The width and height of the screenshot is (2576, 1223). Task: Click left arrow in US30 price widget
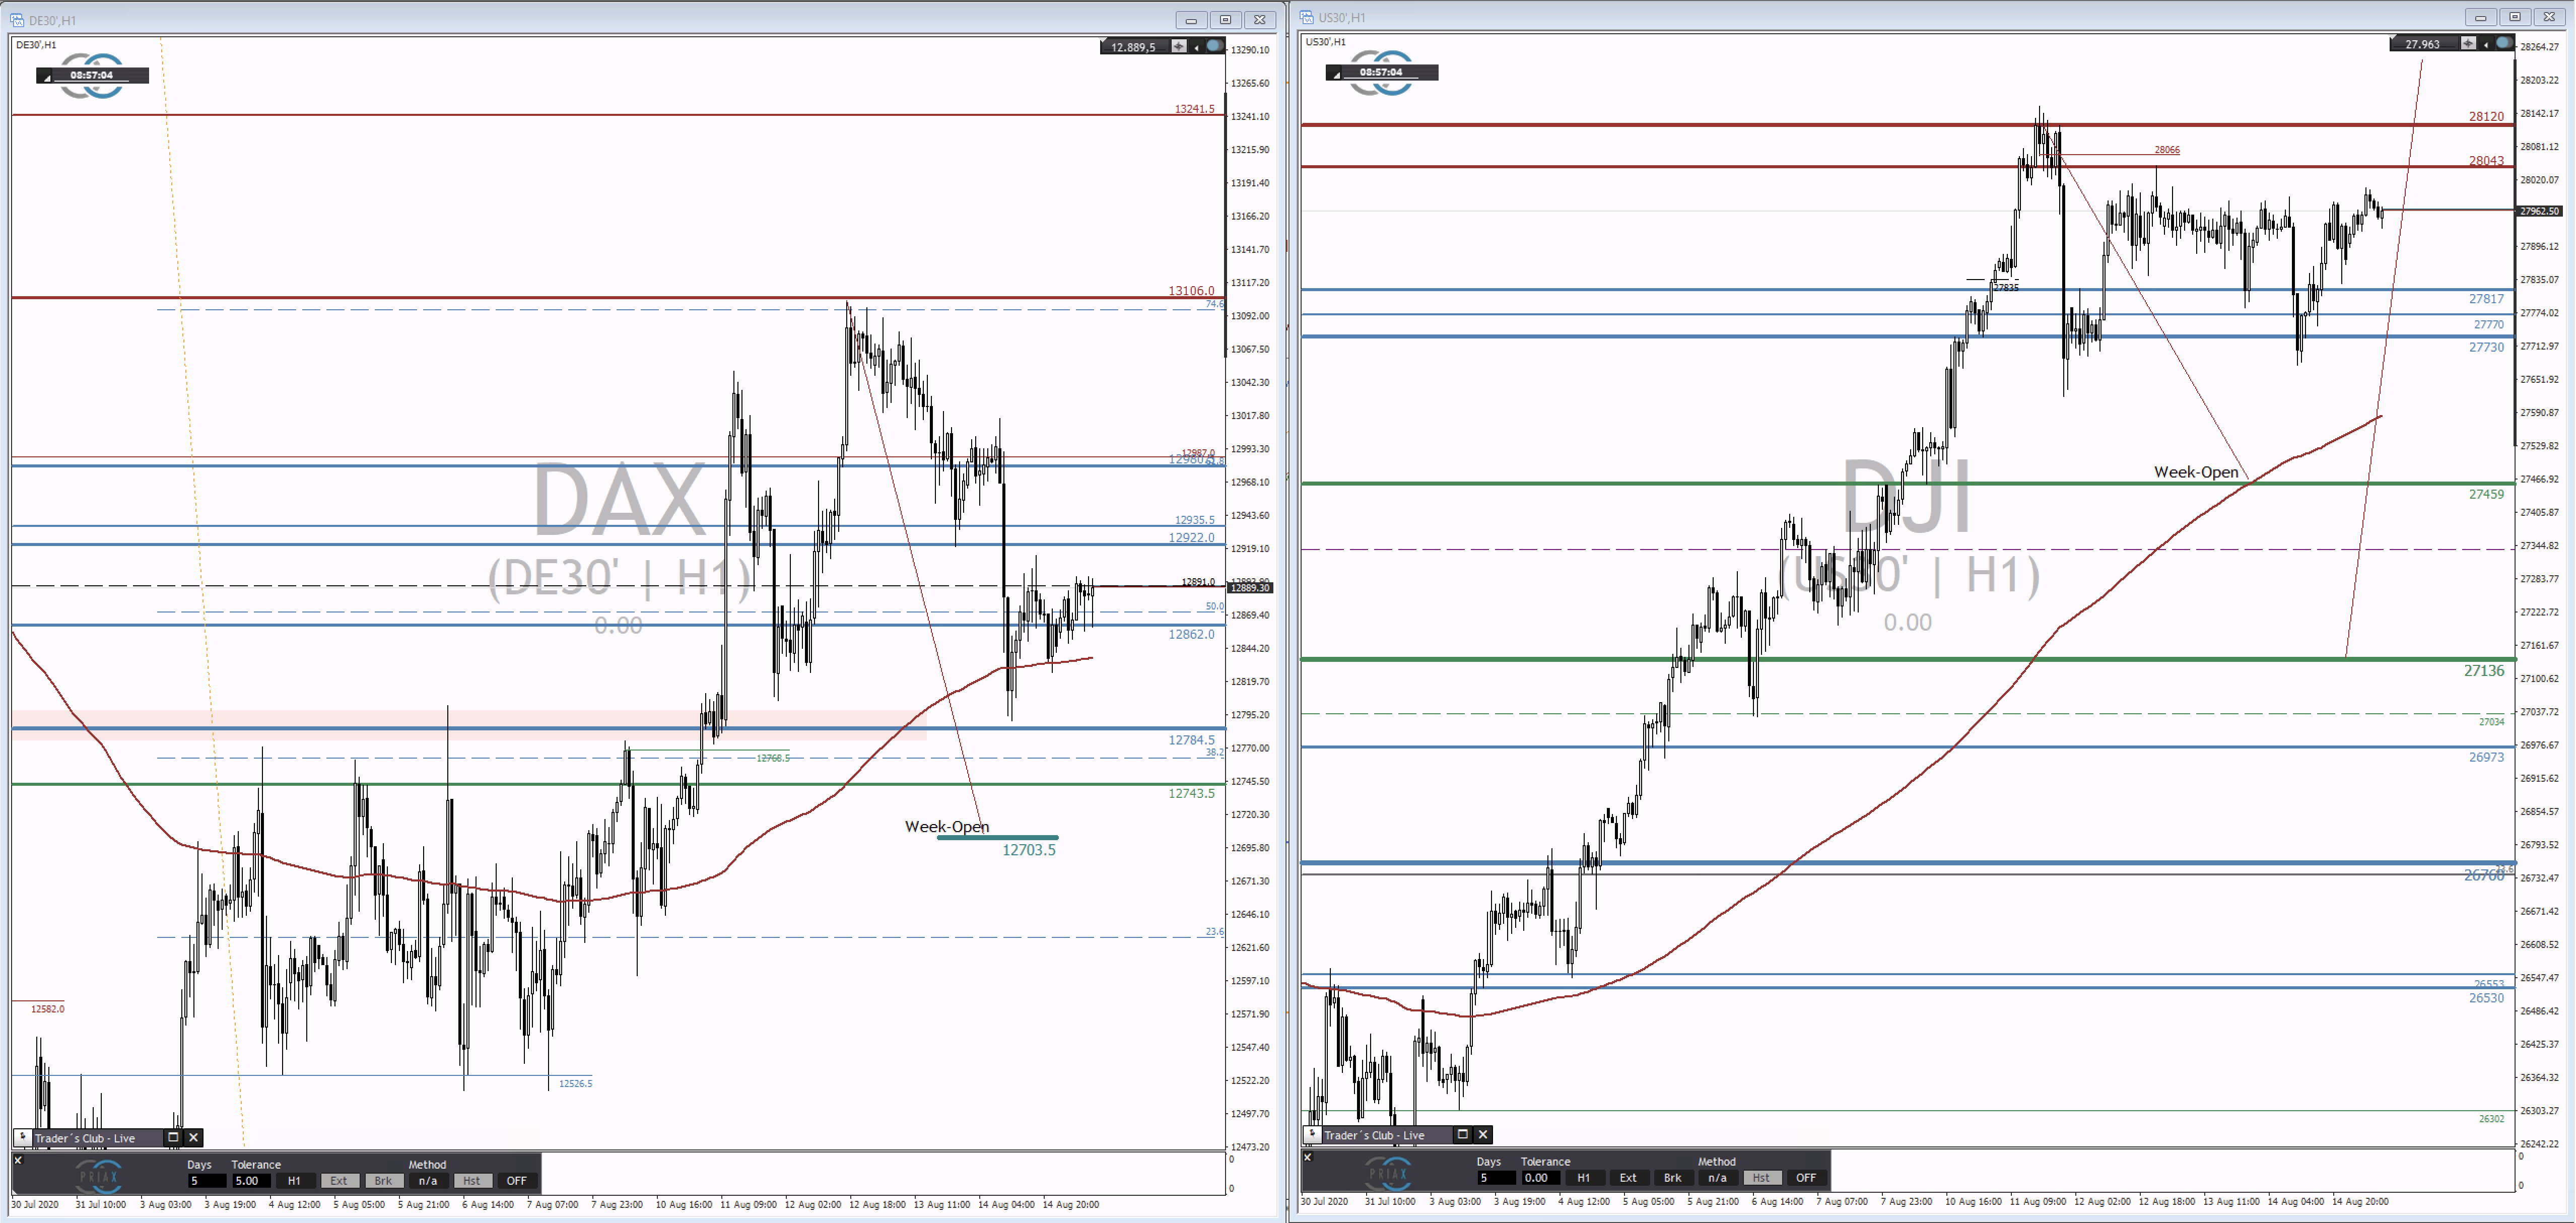click(2486, 44)
